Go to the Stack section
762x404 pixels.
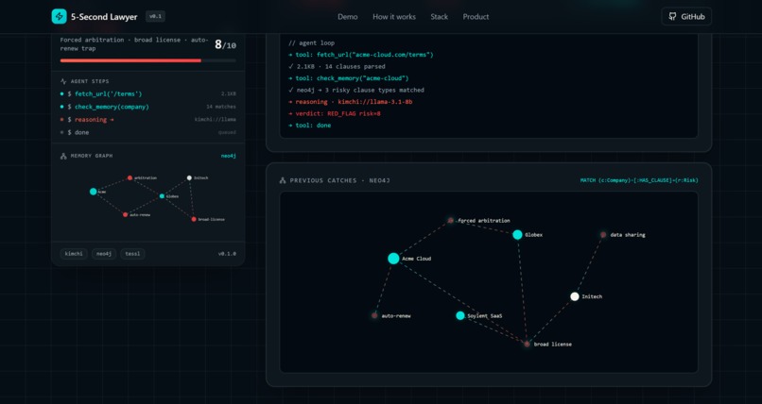[x=440, y=16]
